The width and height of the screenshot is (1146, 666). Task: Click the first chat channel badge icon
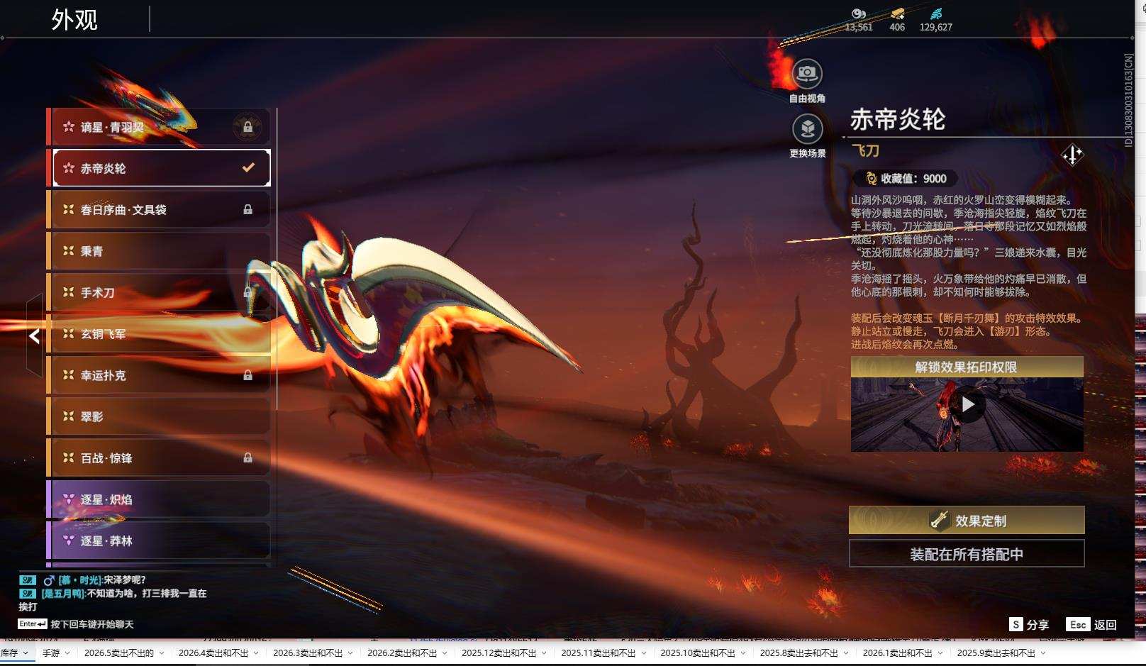[27, 579]
